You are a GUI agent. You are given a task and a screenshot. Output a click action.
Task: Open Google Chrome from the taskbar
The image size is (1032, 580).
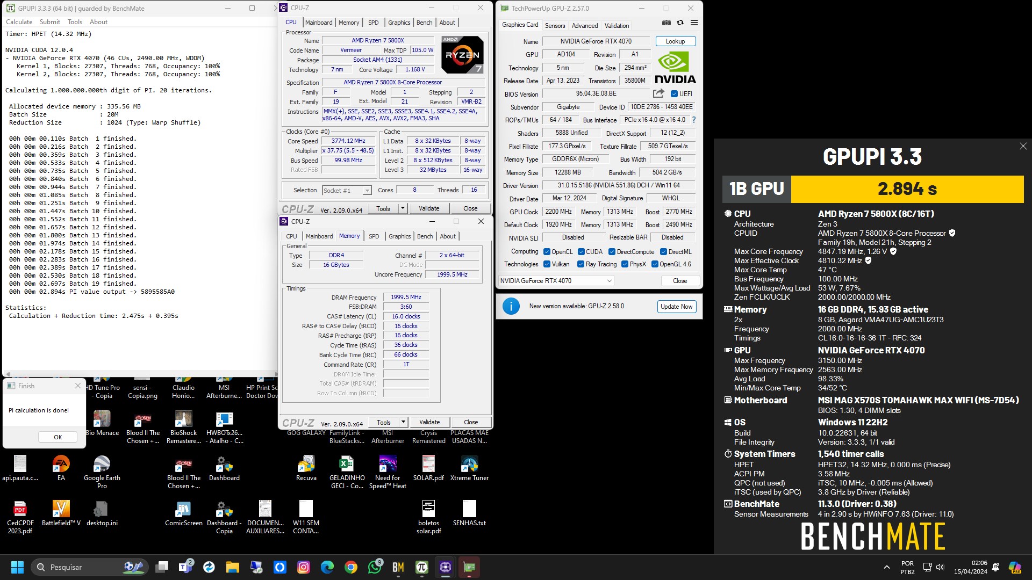tap(351, 567)
